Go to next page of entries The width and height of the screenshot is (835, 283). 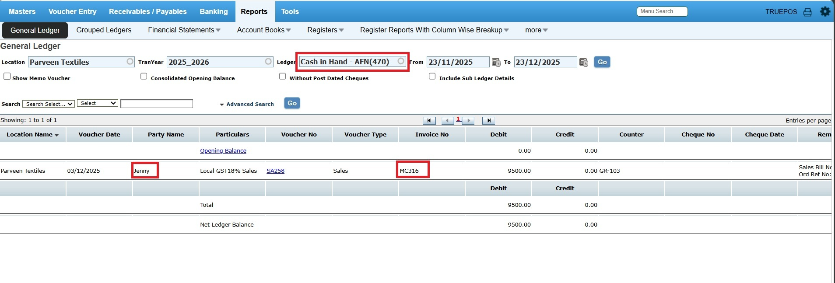[x=468, y=120]
